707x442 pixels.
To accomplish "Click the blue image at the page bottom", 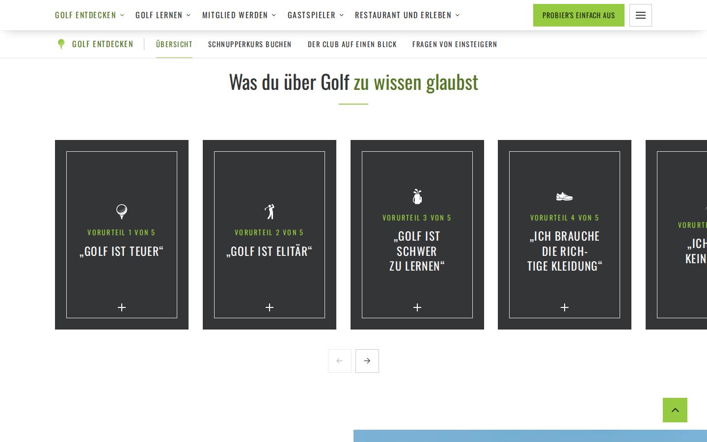I will 530,436.
